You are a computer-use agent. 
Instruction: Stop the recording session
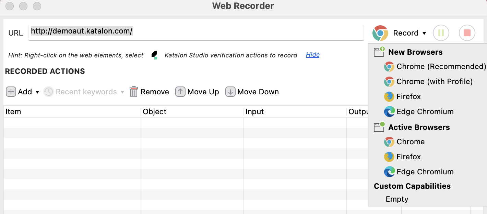pos(467,33)
